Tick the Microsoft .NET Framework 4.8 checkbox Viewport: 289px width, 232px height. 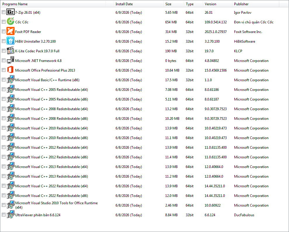pyautogui.click(x=4, y=60)
